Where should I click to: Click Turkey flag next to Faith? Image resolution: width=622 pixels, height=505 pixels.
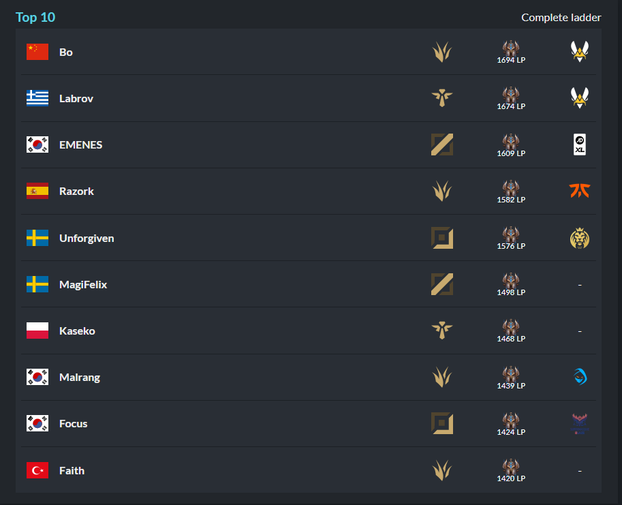[37, 470]
